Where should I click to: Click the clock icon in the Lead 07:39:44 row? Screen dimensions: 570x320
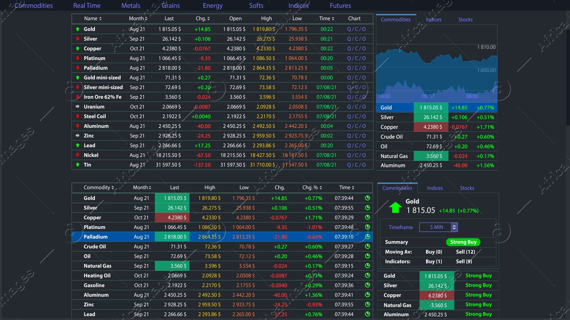click(x=368, y=314)
